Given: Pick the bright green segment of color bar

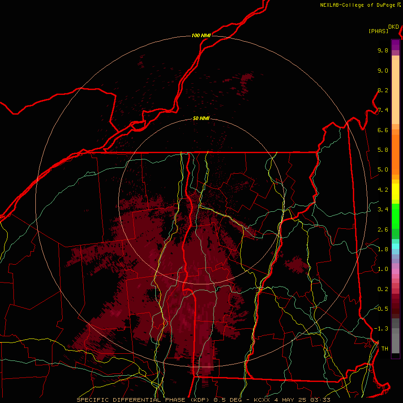Looking at the screenshot, I should [x=395, y=216].
